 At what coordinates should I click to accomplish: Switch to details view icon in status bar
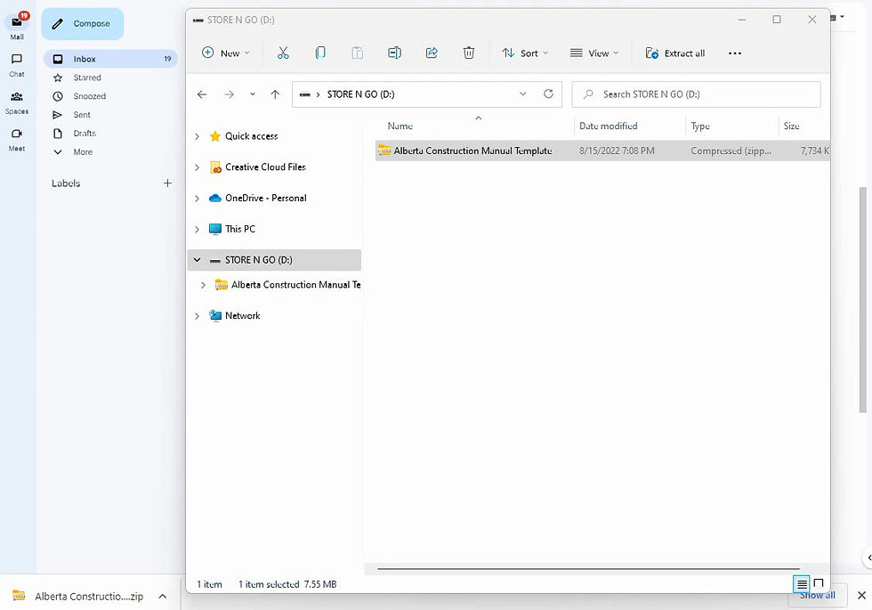pyautogui.click(x=802, y=584)
